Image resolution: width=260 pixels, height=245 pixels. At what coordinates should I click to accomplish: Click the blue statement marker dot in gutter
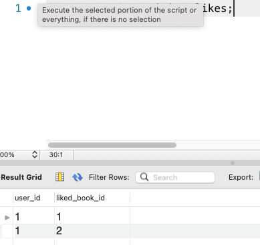click(x=29, y=9)
